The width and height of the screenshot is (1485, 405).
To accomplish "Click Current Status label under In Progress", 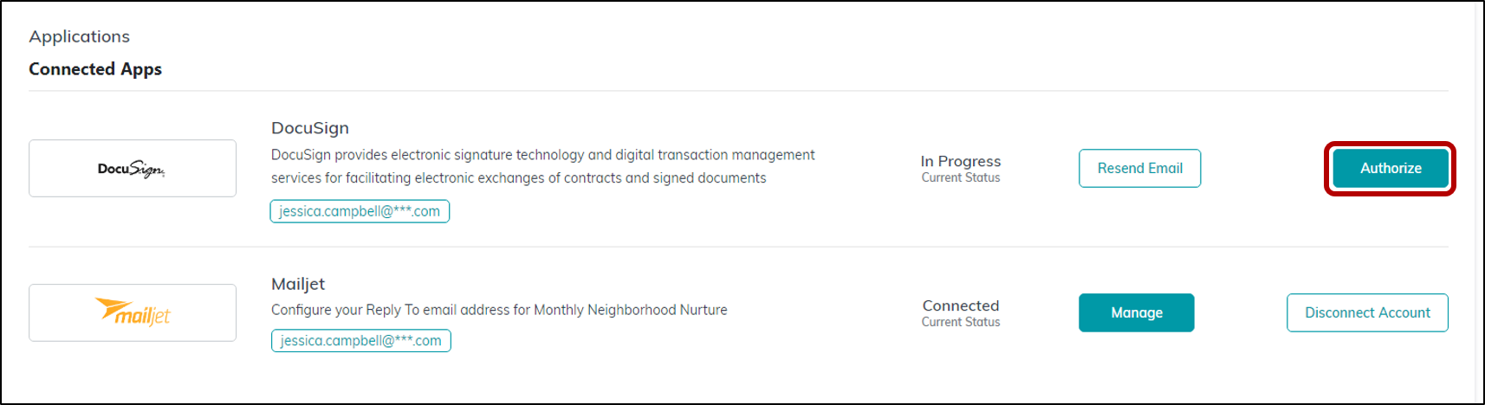I will pyautogui.click(x=961, y=177).
